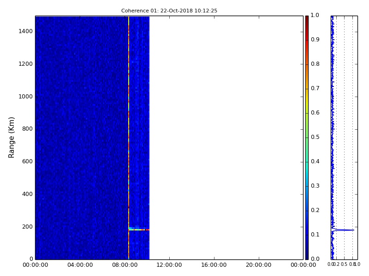Image resolution: width=369 pixels, height=276 pixels.
Task: Click the 1000 range tick label
Action: point(26,97)
